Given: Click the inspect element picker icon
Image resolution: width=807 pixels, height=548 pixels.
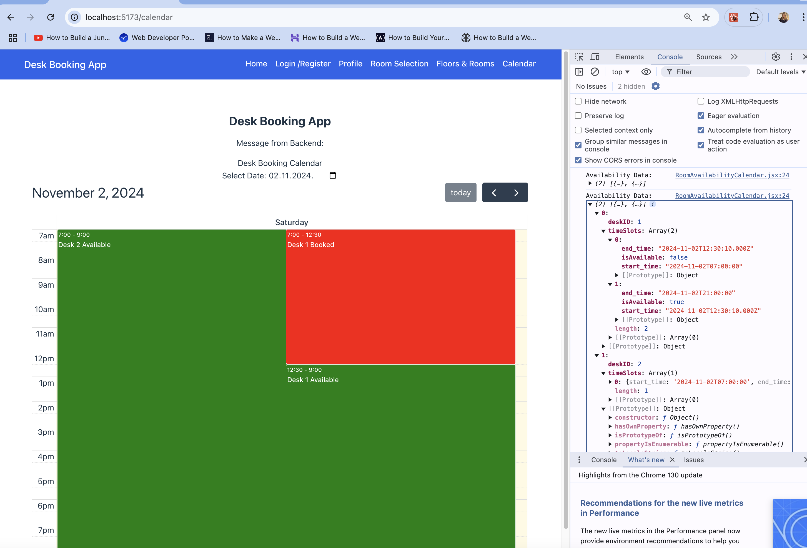Looking at the screenshot, I should point(579,57).
